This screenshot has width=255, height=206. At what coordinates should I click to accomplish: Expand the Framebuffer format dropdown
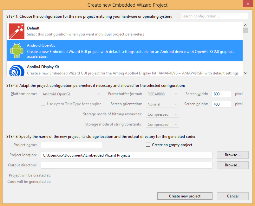click(x=162, y=94)
